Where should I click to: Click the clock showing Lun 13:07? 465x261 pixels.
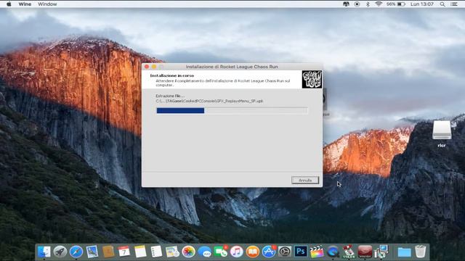[x=422, y=4]
